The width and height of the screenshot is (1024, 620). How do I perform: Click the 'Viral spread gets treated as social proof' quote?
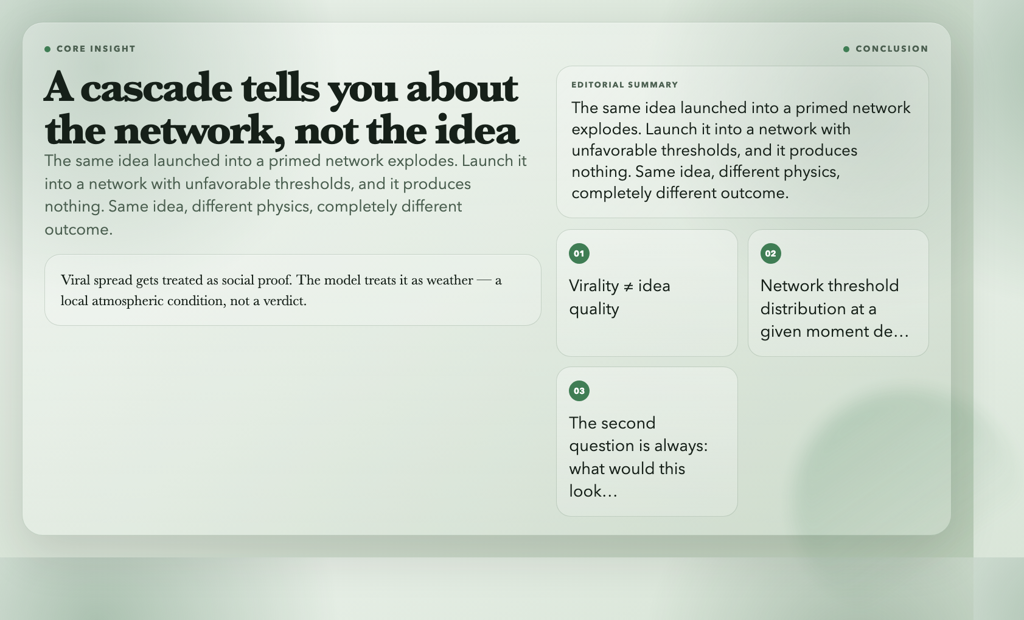pos(293,290)
